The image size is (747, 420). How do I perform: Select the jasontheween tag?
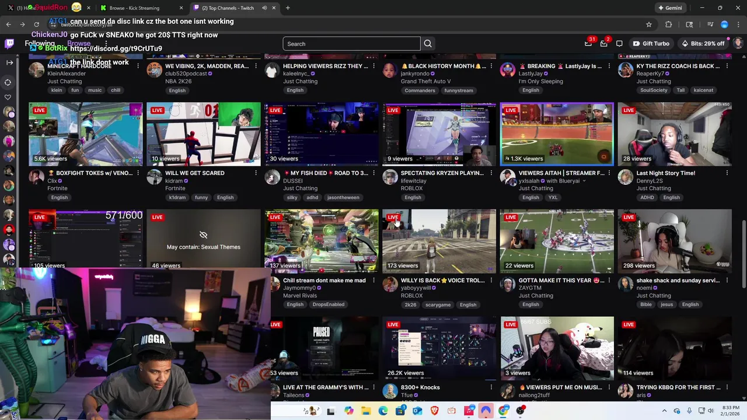click(x=343, y=197)
